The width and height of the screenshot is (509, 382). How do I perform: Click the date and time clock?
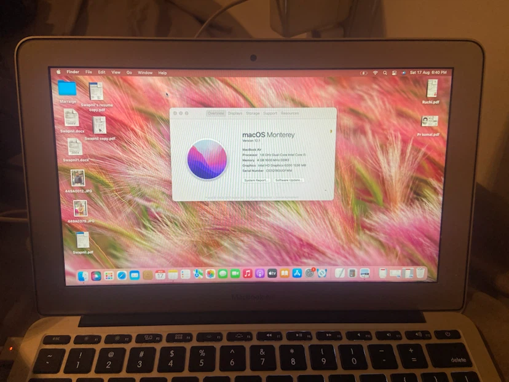pyautogui.click(x=428, y=72)
